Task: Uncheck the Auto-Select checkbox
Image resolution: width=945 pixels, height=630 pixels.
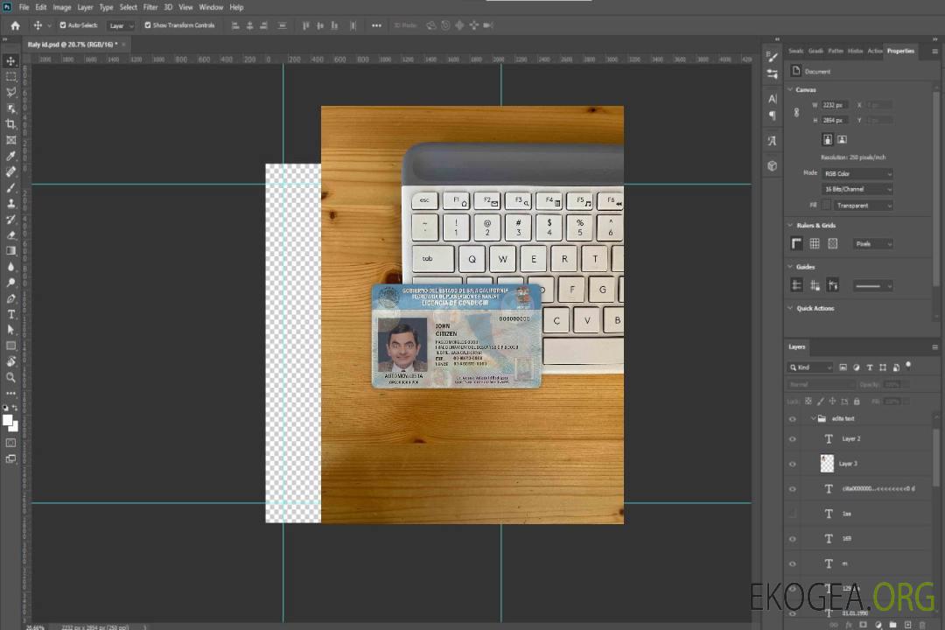Action: [x=63, y=25]
